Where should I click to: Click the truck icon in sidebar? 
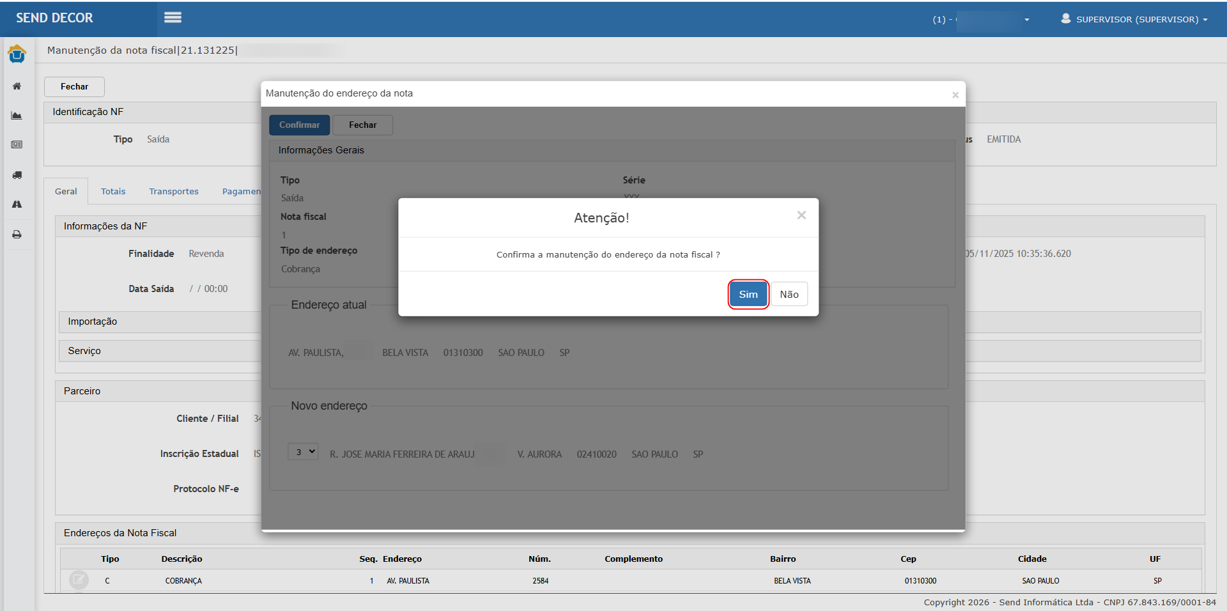coord(17,175)
